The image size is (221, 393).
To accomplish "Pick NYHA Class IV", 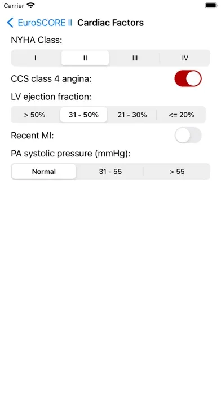I will tap(185, 58).
